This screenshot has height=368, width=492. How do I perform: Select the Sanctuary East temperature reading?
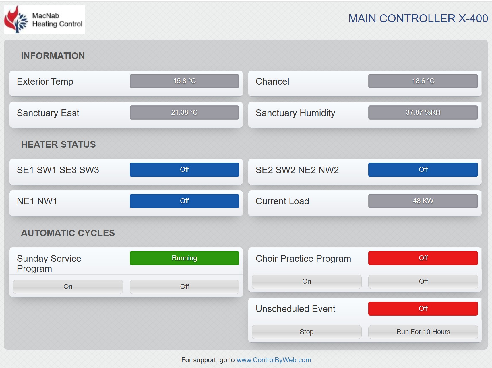pos(184,112)
